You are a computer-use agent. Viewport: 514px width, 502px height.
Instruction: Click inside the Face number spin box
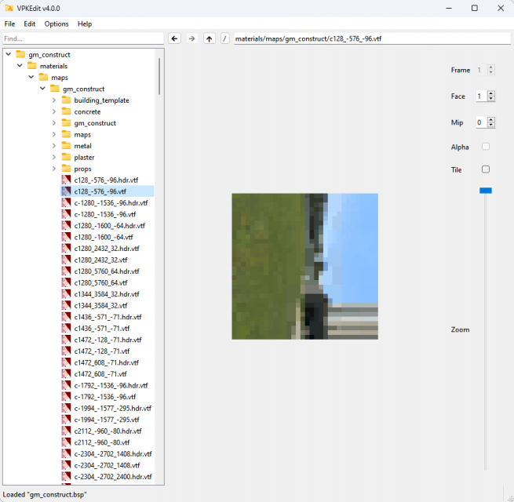click(480, 96)
